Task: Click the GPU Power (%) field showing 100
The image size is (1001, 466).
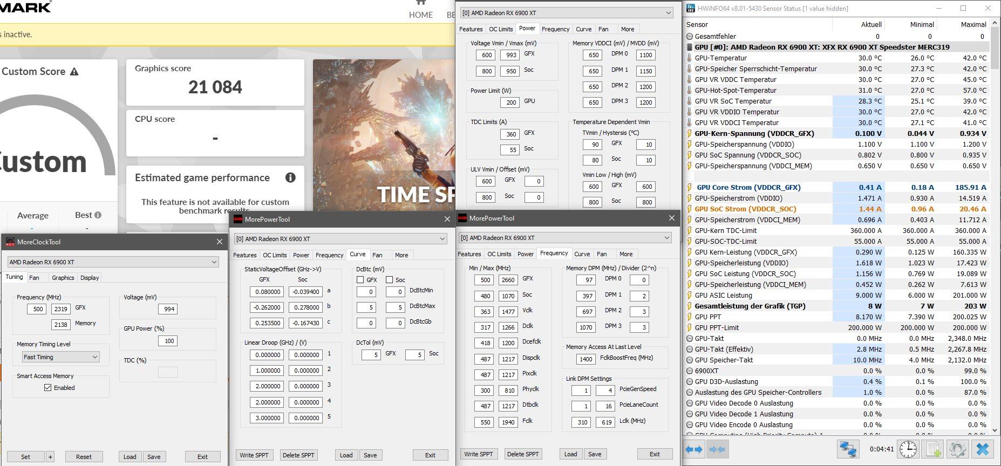Action: pyautogui.click(x=169, y=341)
